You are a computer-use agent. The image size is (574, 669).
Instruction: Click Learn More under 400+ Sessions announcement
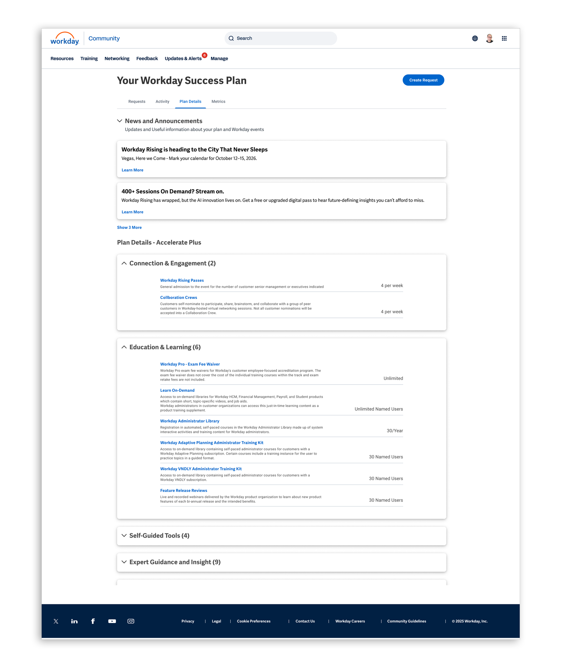[x=132, y=212]
